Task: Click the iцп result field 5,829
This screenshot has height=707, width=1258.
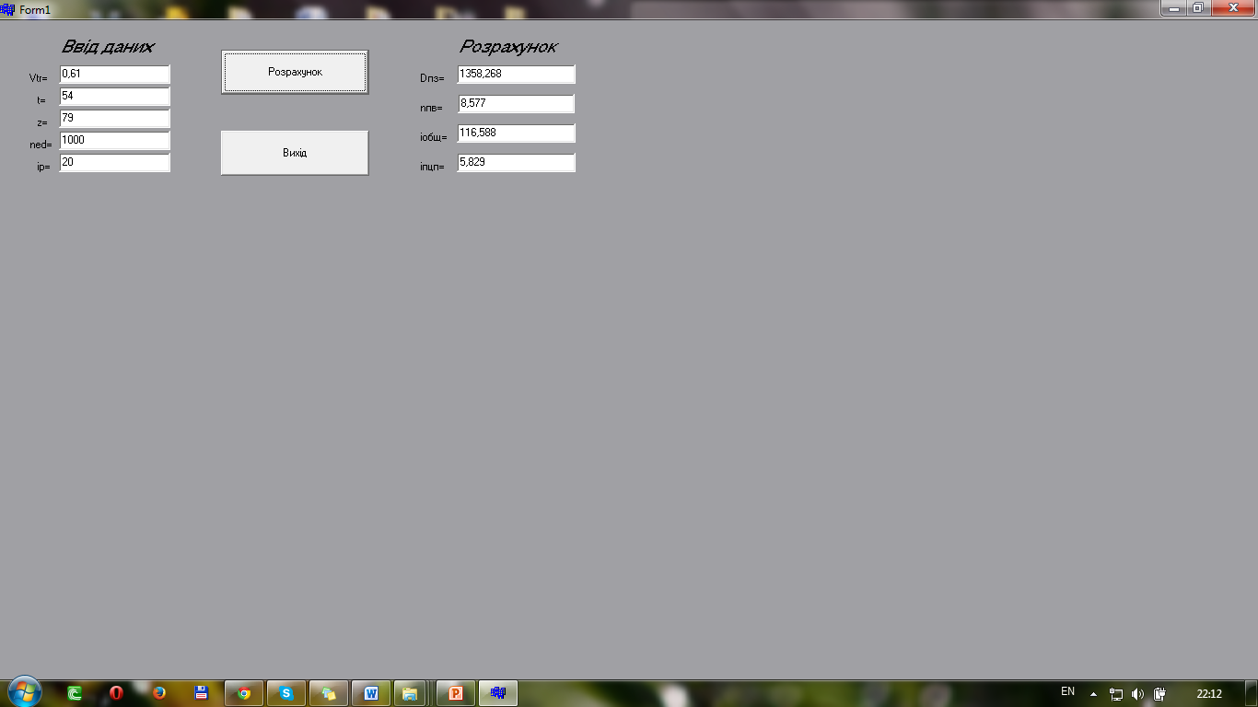Action: click(x=516, y=162)
